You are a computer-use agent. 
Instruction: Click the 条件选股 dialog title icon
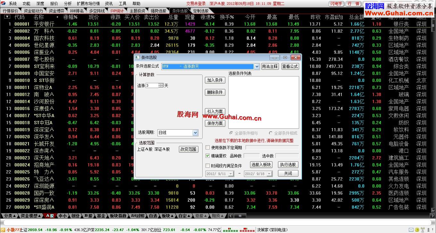tap(137, 57)
